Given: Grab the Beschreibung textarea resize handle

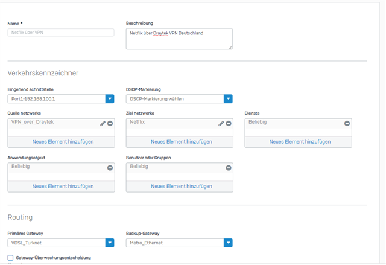Looking at the screenshot, I should pos(230,47).
